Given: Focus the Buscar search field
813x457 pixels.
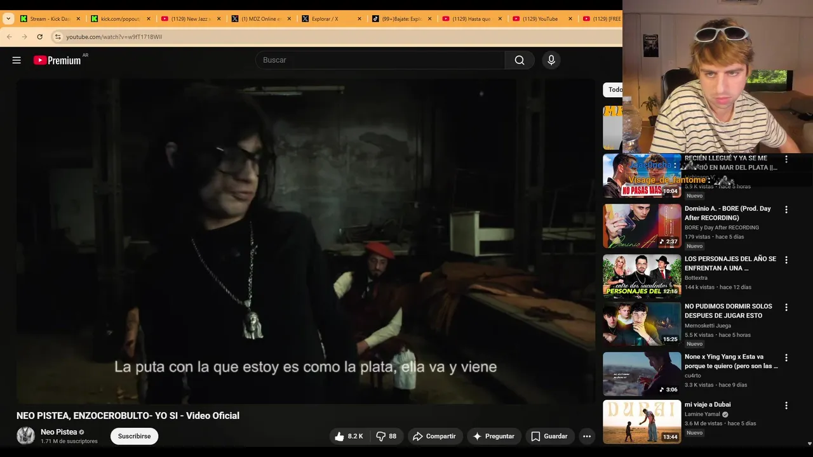Looking at the screenshot, I should [381, 60].
